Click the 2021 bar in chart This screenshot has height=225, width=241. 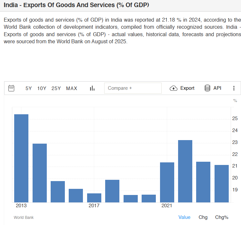click(167, 182)
